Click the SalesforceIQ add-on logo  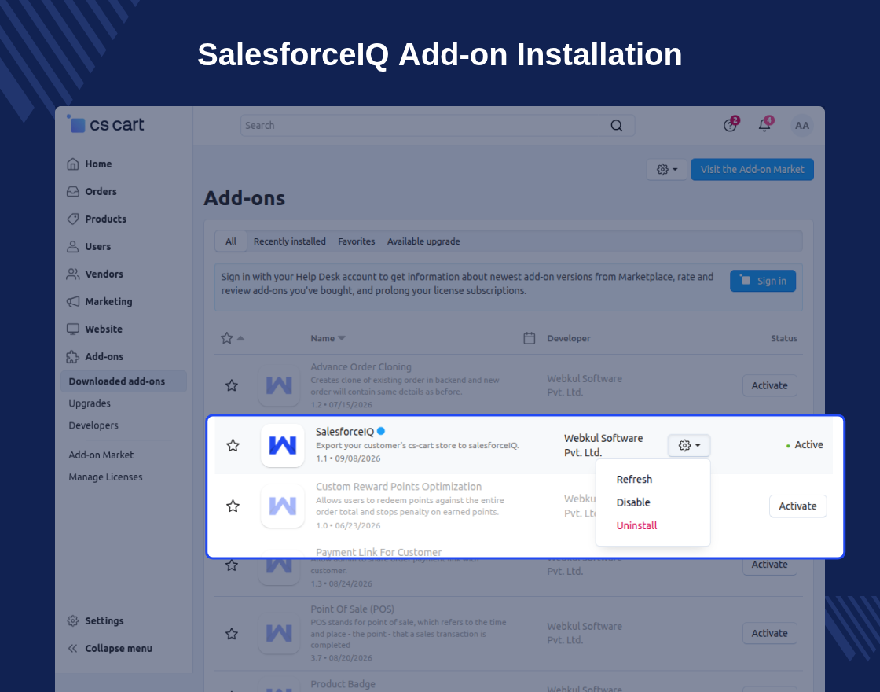tap(282, 445)
